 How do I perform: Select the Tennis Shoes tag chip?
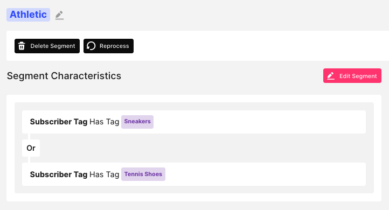pos(143,174)
